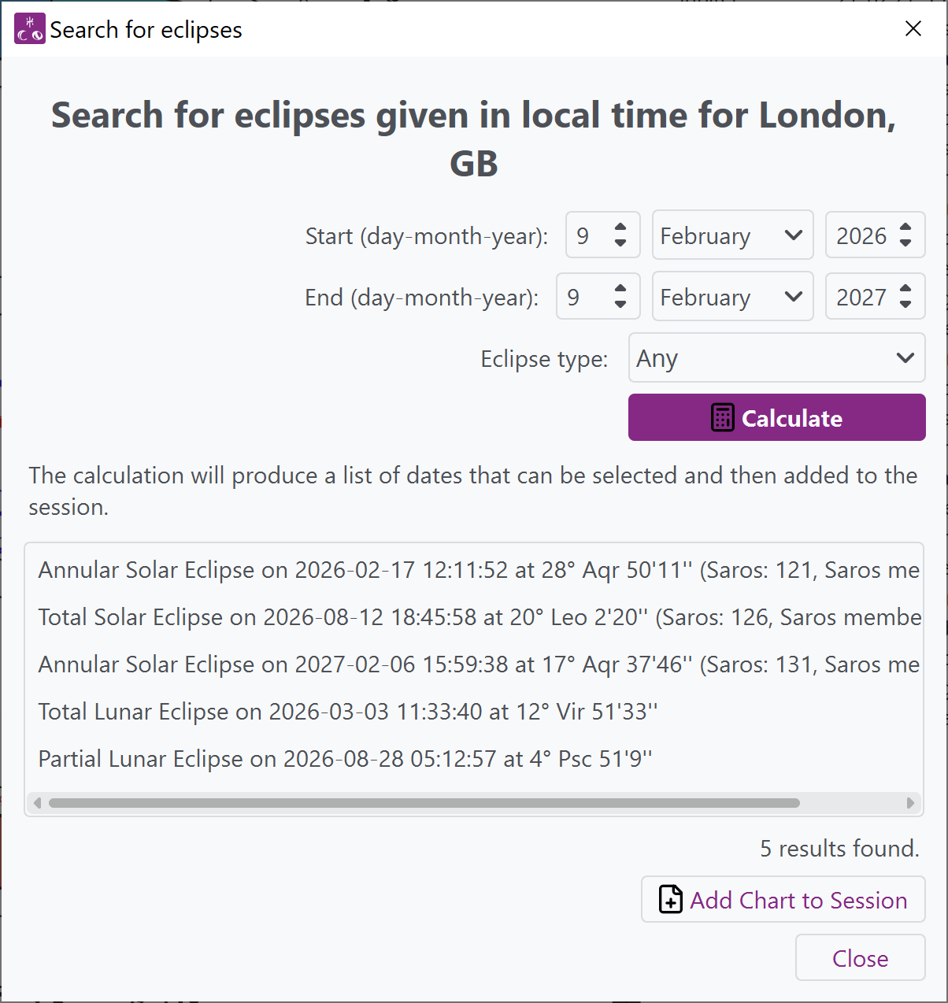Select the Total Solar Eclipse 2026-08-12 entry
The image size is (948, 1003).
[472, 617]
